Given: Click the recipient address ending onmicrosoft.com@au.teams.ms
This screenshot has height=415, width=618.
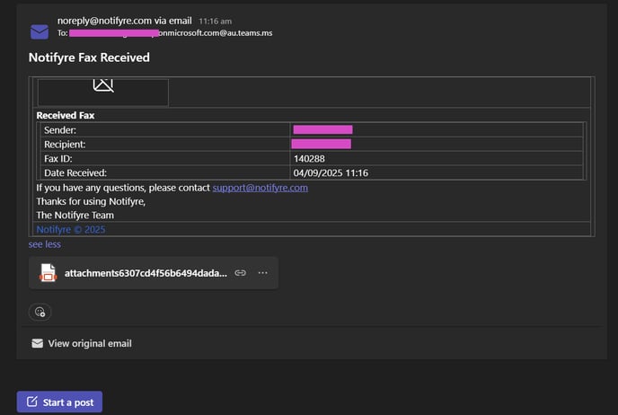Looking at the screenshot, I should [171, 33].
